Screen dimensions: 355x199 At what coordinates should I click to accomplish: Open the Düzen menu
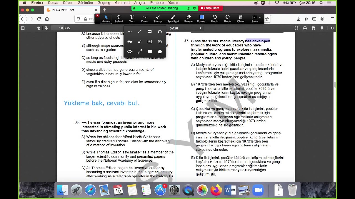coord(68,3)
